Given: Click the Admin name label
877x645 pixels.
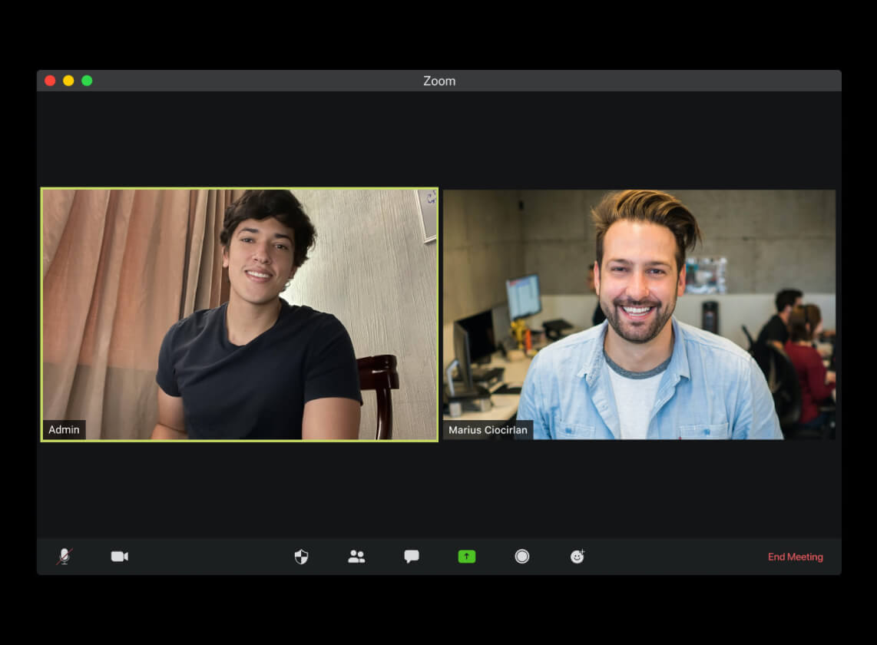Looking at the screenshot, I should (64, 430).
